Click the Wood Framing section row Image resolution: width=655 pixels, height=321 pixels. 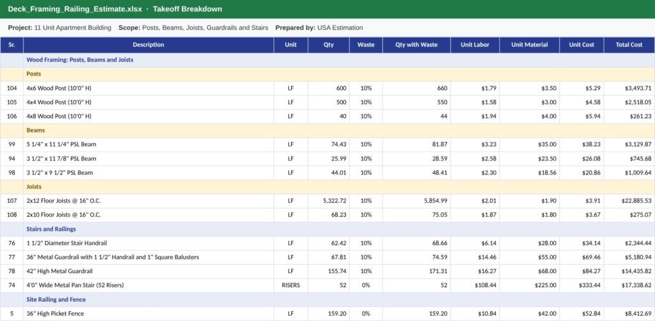[327, 60]
